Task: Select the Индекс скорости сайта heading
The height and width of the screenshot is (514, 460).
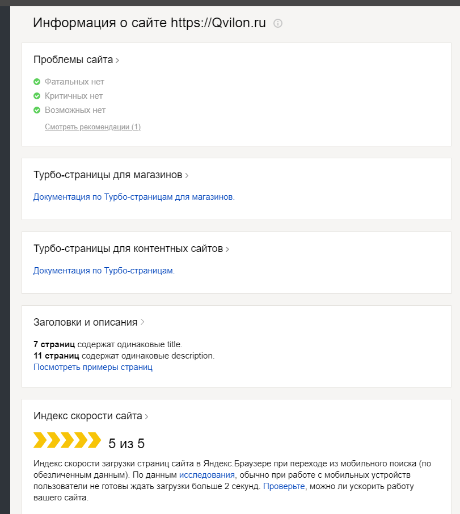Action: (87, 416)
